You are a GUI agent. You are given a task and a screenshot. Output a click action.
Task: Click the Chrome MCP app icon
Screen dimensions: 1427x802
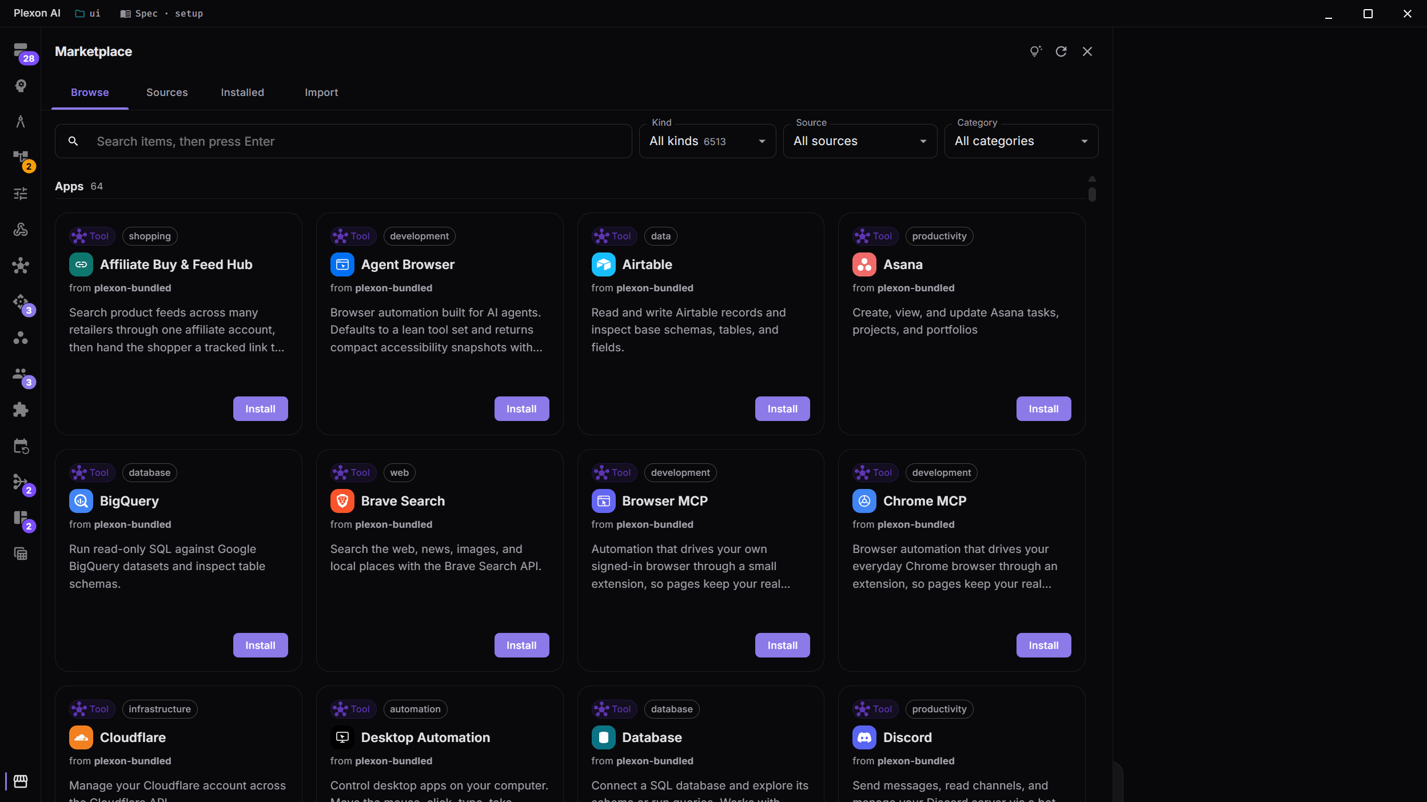864,501
